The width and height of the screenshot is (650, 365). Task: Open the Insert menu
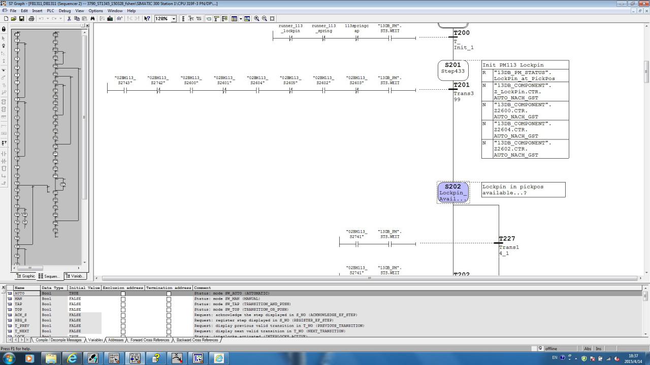click(37, 11)
